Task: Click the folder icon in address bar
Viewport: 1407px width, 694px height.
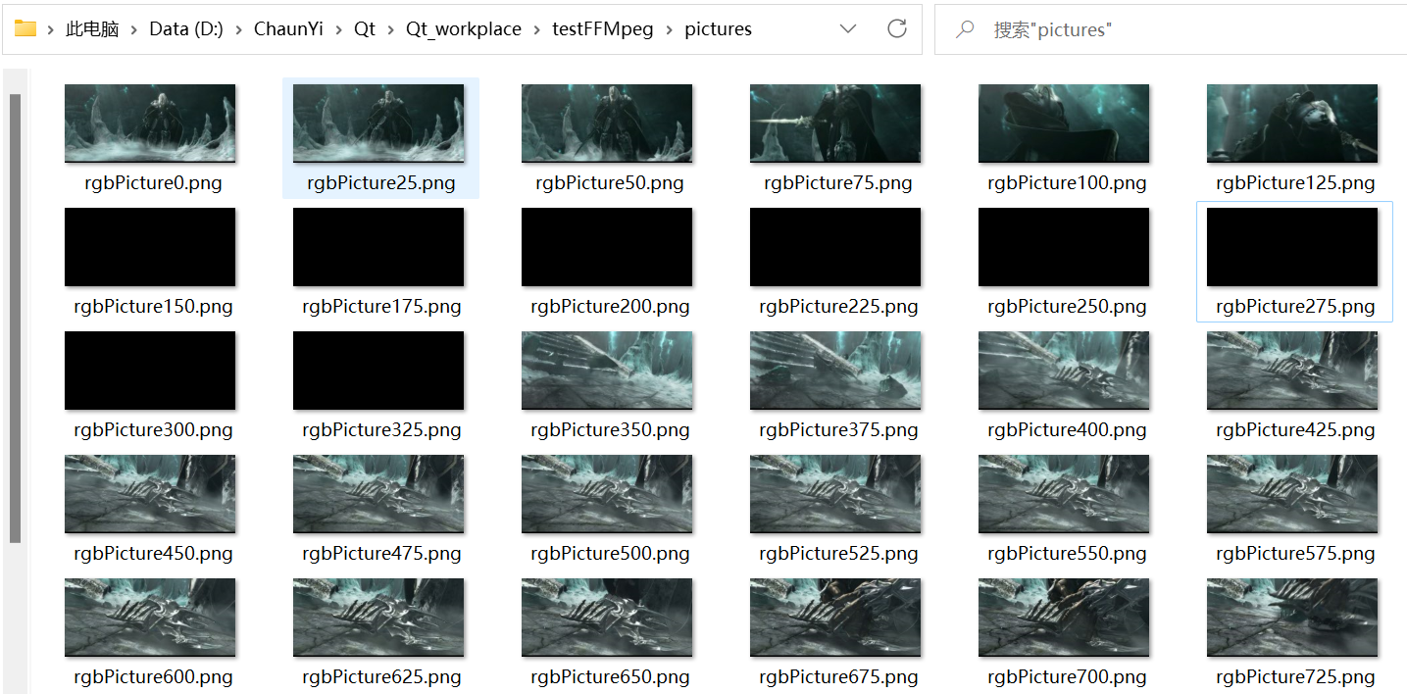Action: pyautogui.click(x=25, y=28)
